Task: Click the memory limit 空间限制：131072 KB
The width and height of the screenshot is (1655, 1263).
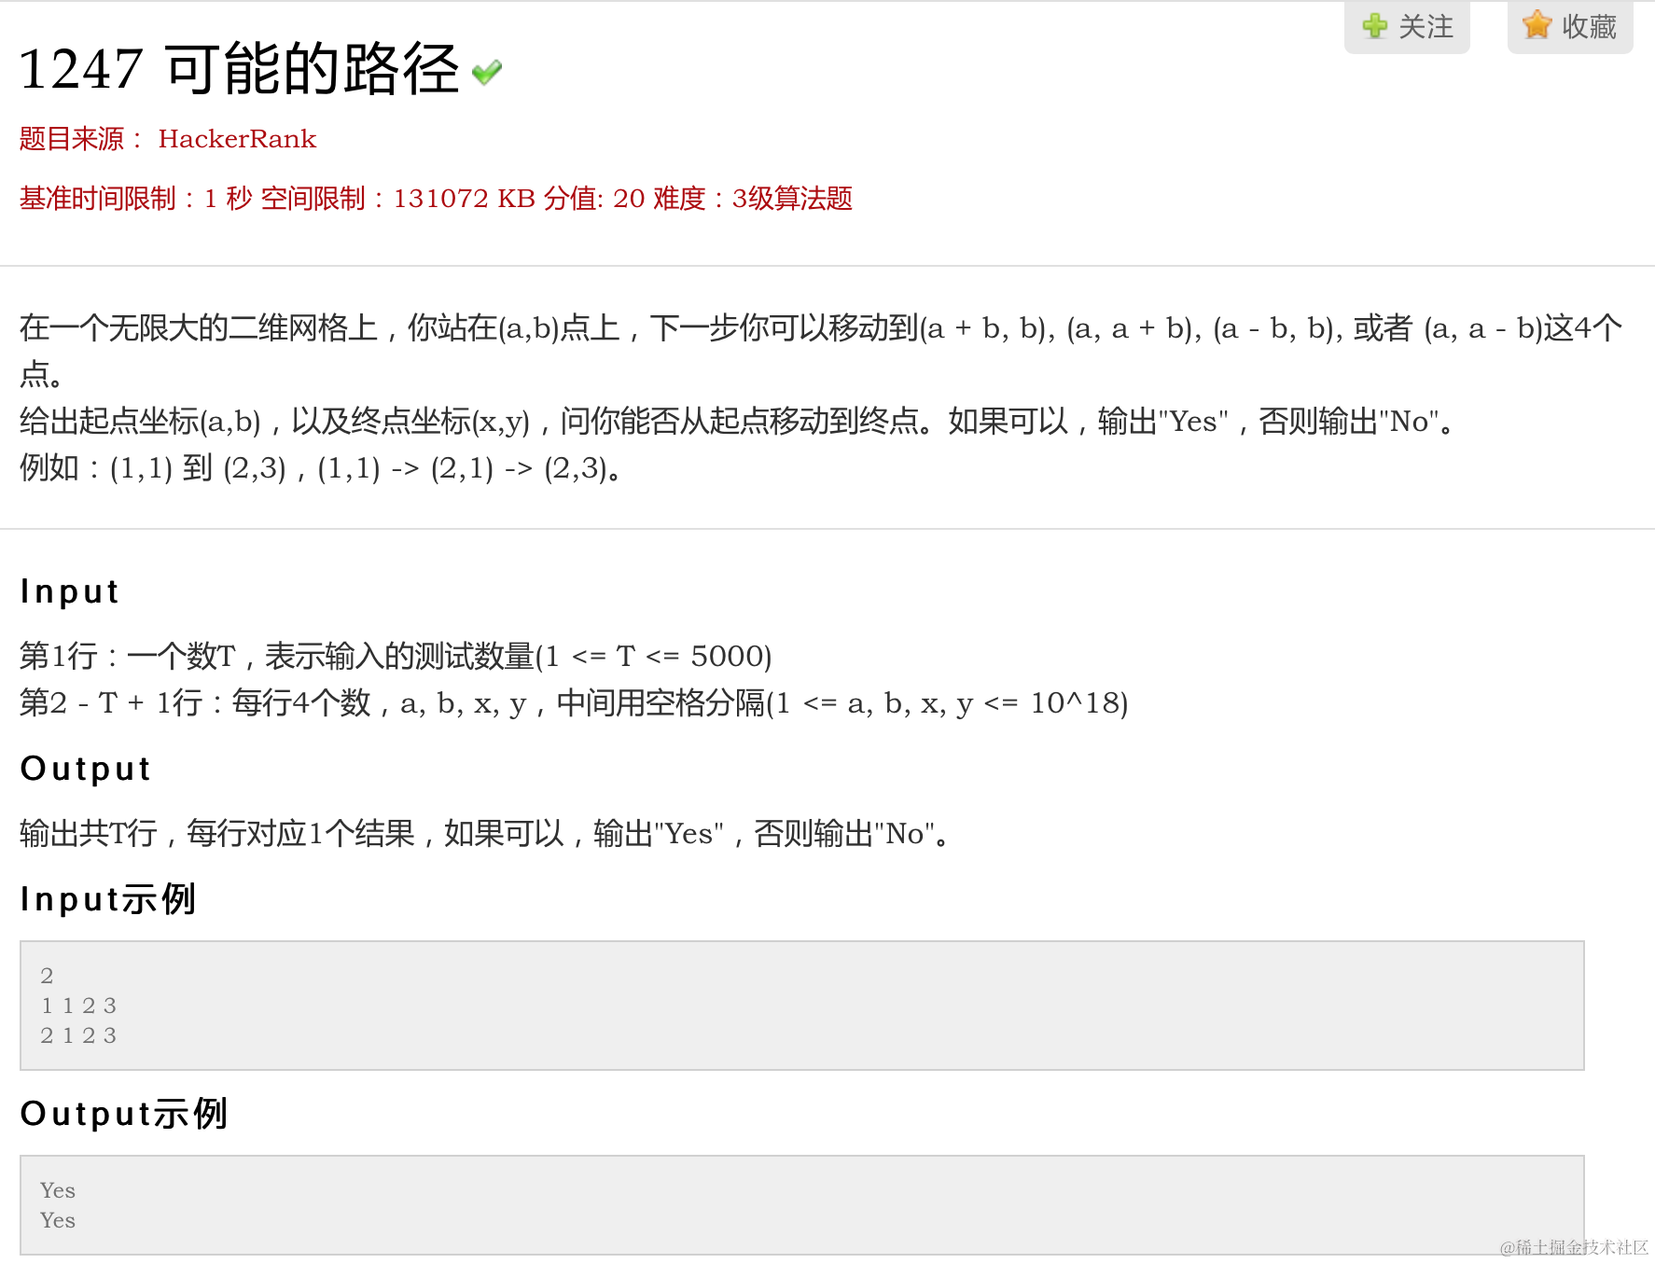Action: coord(398,199)
